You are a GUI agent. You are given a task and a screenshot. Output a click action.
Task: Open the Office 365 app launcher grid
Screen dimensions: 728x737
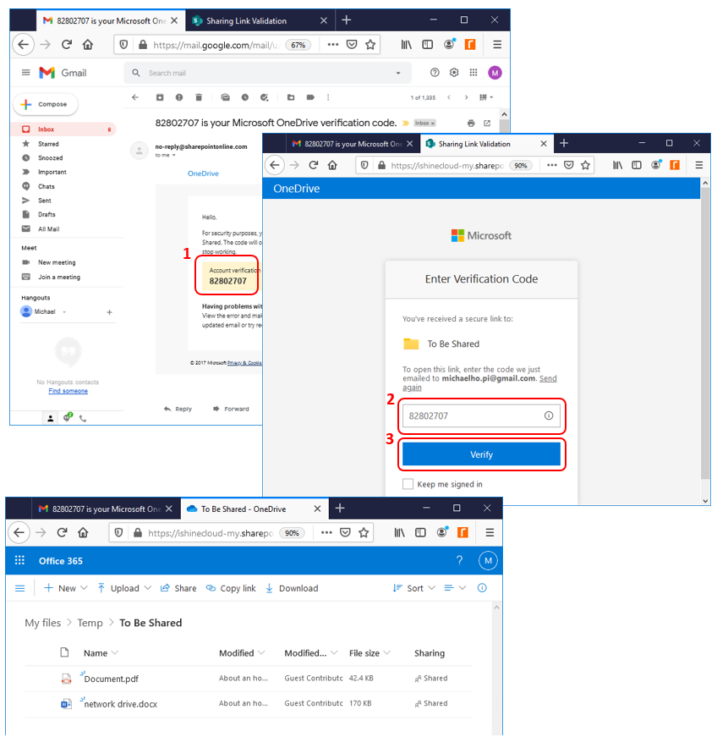click(x=19, y=560)
